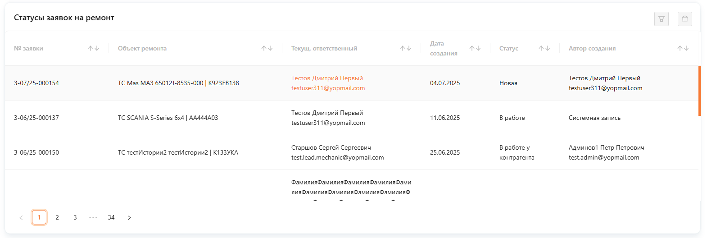Screen dimensions: 707x238
Task: Jump to last page 34
Action: [111, 218]
